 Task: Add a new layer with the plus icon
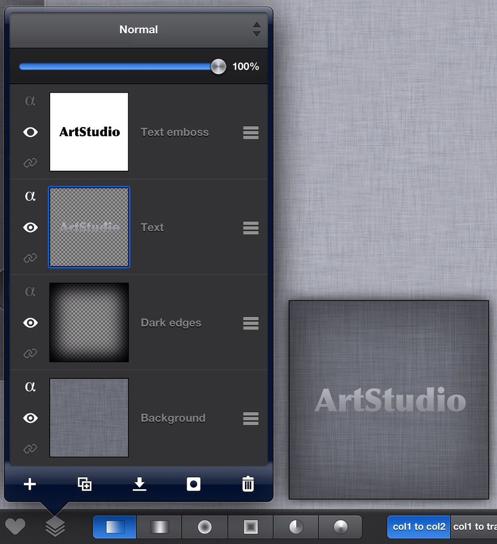click(x=29, y=484)
